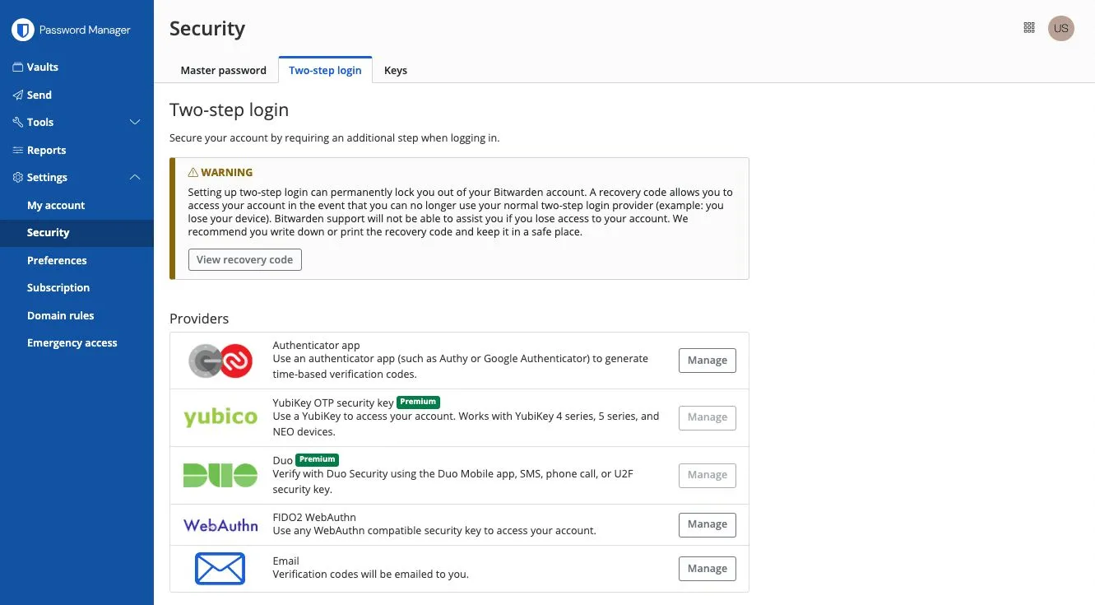This screenshot has height=605, width=1095.
Task: Go to Emergency access settings
Action: click(72, 343)
